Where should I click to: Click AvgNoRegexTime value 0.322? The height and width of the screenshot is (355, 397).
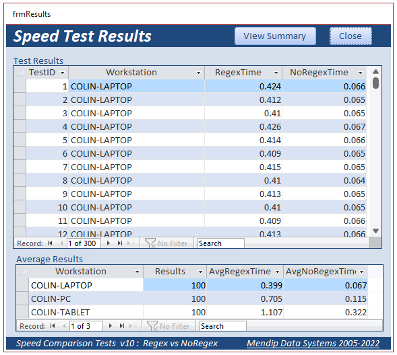point(326,312)
